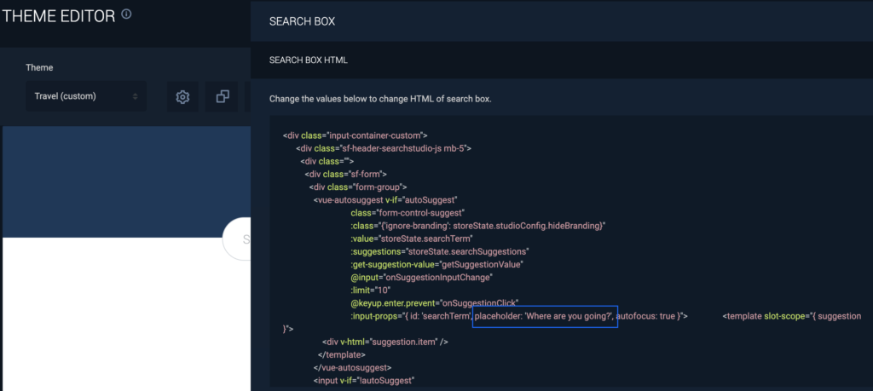The height and width of the screenshot is (391, 873).
Task: Click the vue-autosuggest v-if line
Action: (x=386, y=199)
